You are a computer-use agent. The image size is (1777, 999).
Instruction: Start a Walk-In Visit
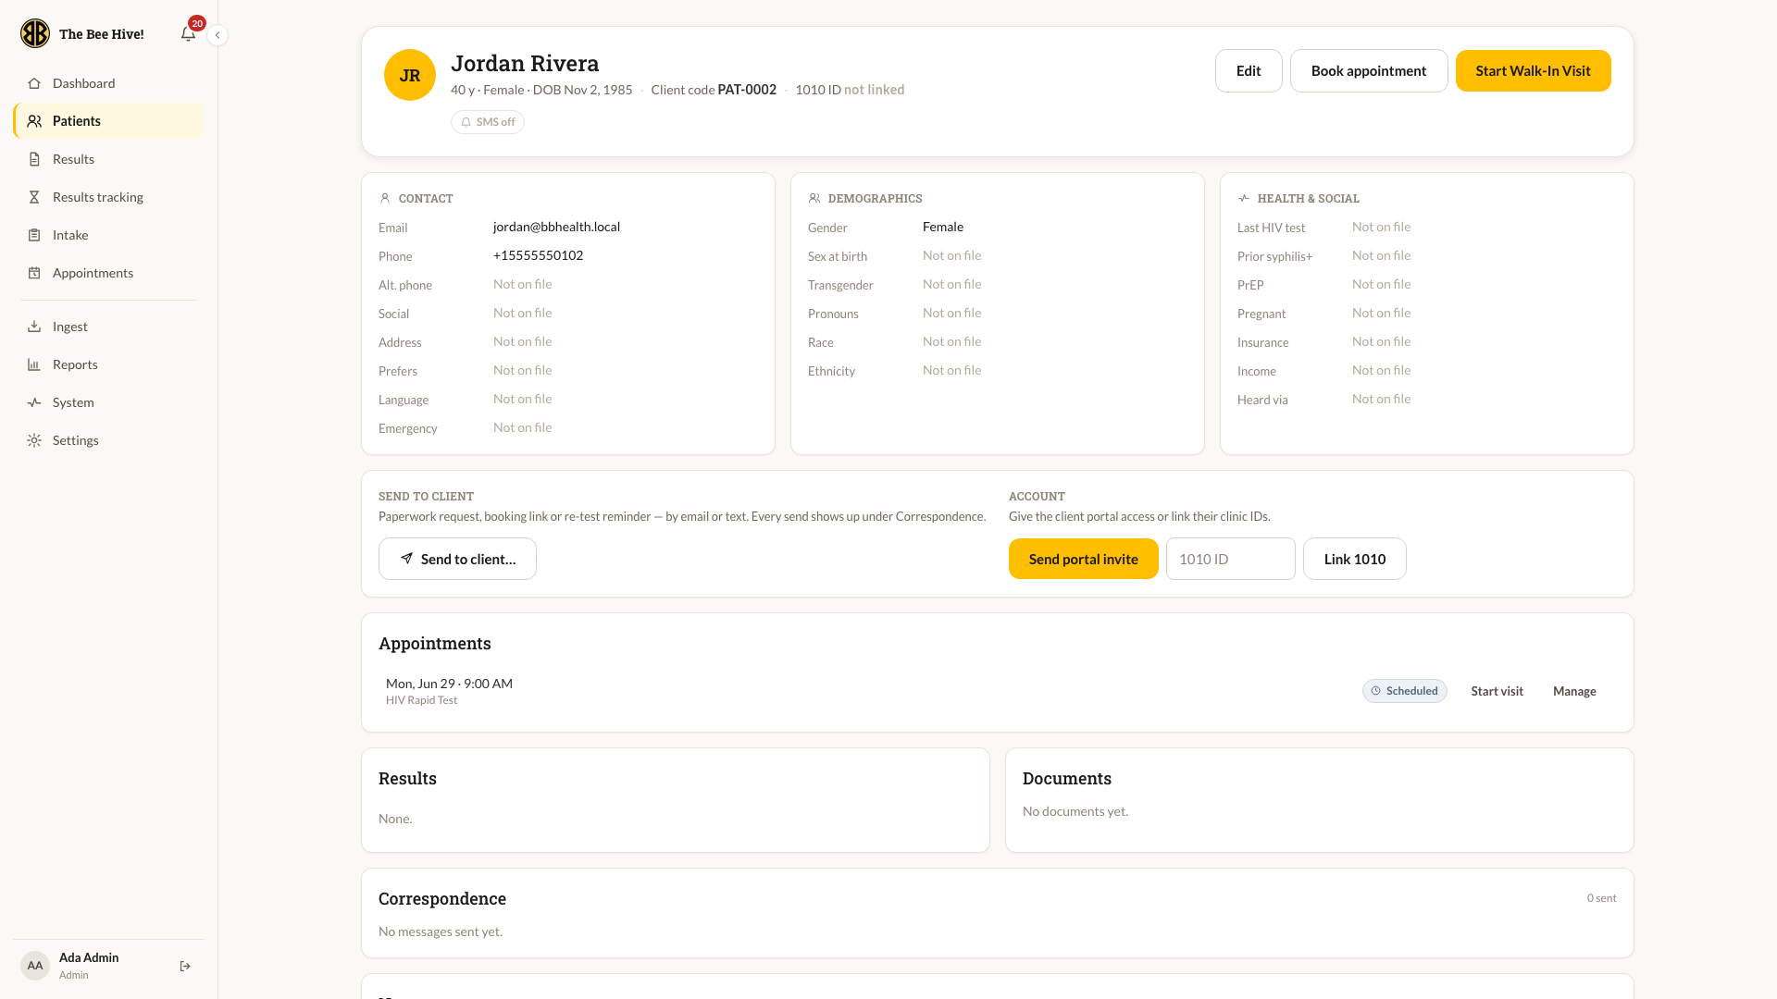1533,70
